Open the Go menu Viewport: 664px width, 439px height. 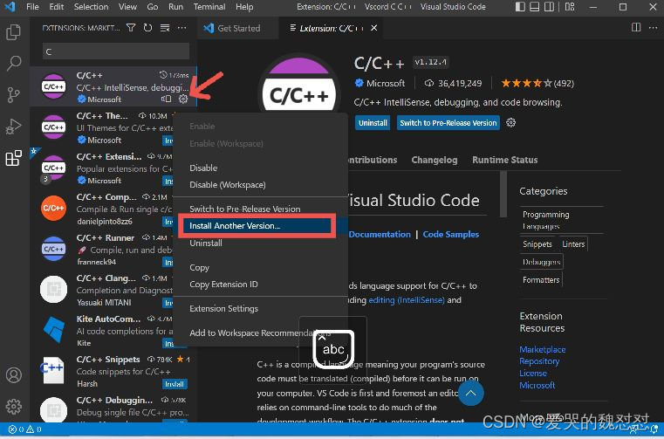pos(153,7)
